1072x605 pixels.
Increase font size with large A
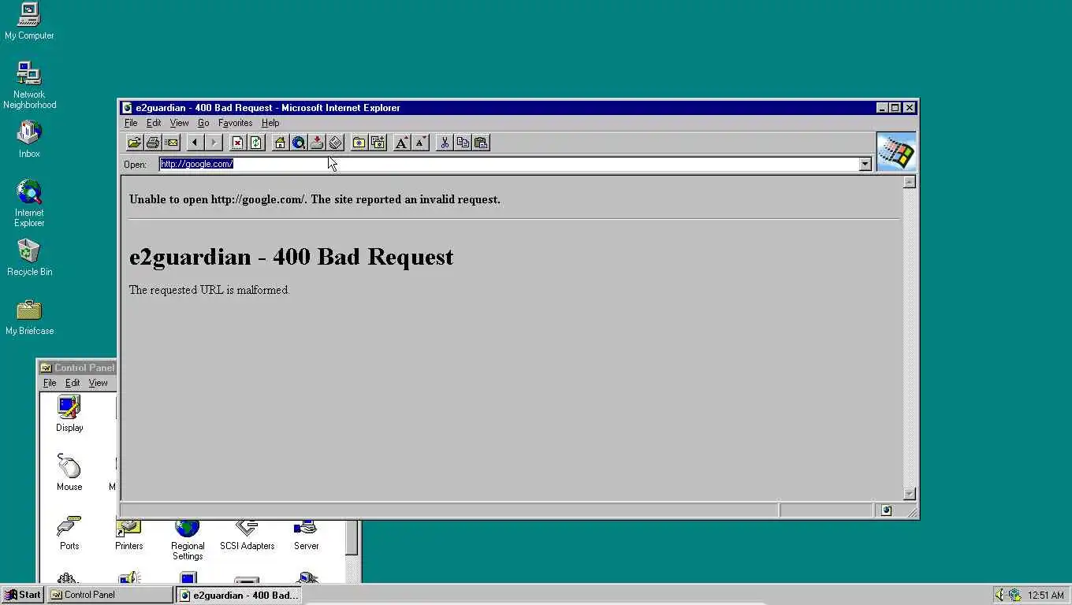pyautogui.click(x=402, y=143)
